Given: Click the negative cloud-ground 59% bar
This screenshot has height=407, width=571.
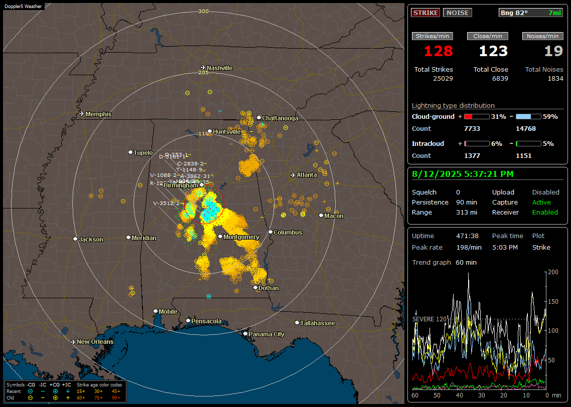Looking at the screenshot, I should tap(528, 117).
